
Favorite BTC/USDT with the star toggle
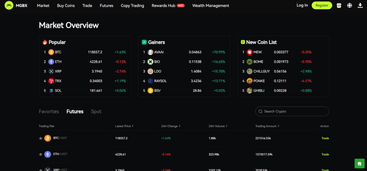pos(40,139)
